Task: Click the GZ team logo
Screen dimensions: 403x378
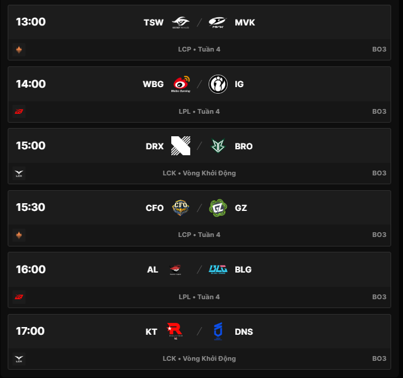Action: tap(218, 208)
